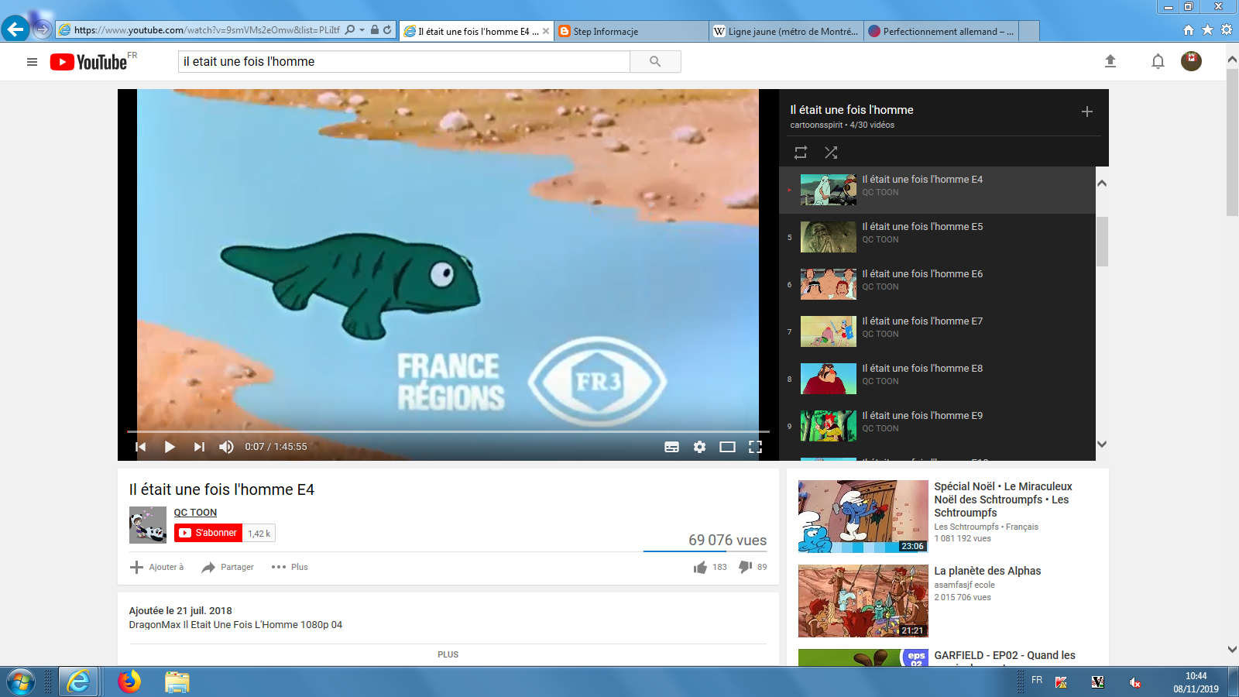Click the browser address bar
The image size is (1239, 697).
point(207,30)
